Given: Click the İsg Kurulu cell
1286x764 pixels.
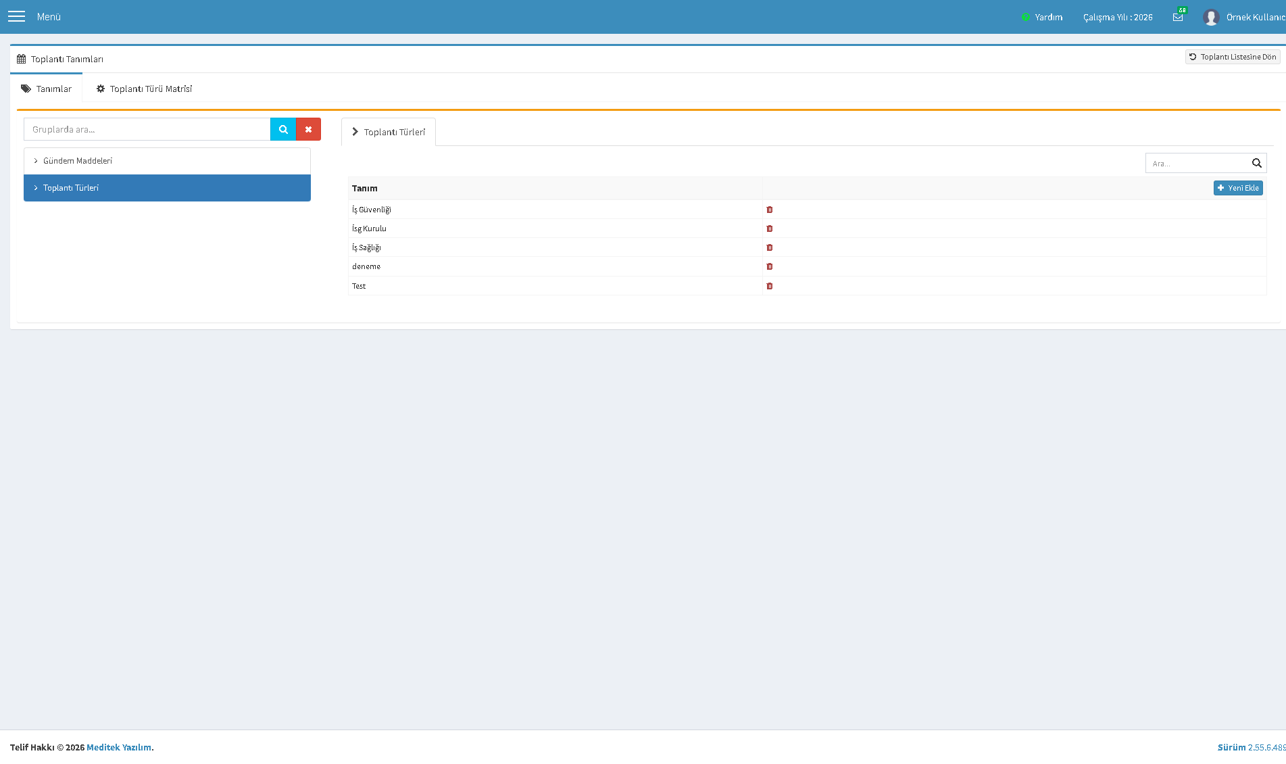Looking at the screenshot, I should [555, 229].
